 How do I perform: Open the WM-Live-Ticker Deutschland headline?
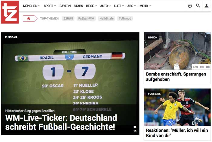click(x=61, y=122)
